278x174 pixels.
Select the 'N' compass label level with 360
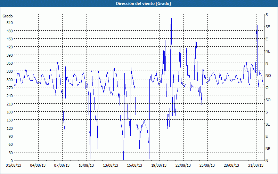point(267,63)
